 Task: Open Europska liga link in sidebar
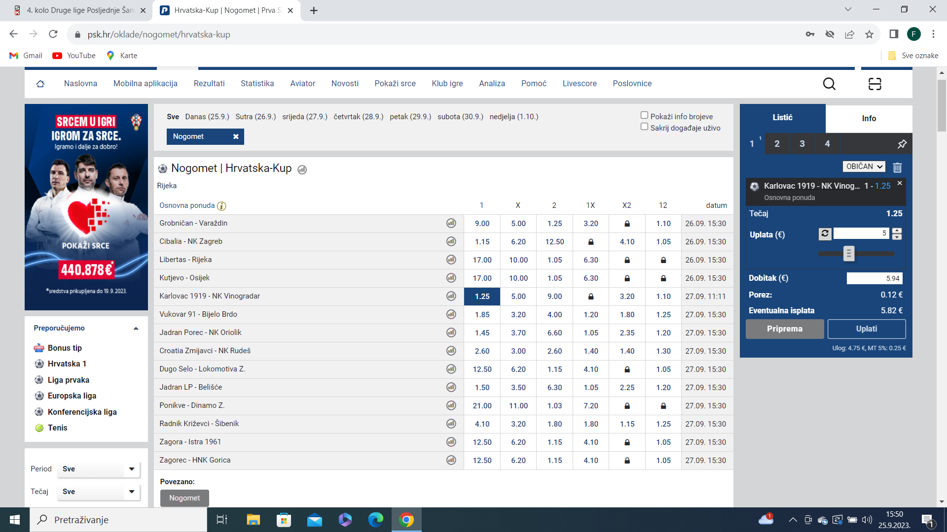pos(72,396)
